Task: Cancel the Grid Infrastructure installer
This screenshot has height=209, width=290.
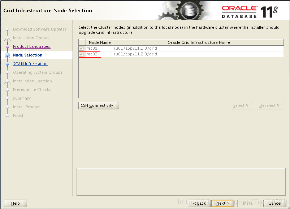Action: pos(275,203)
